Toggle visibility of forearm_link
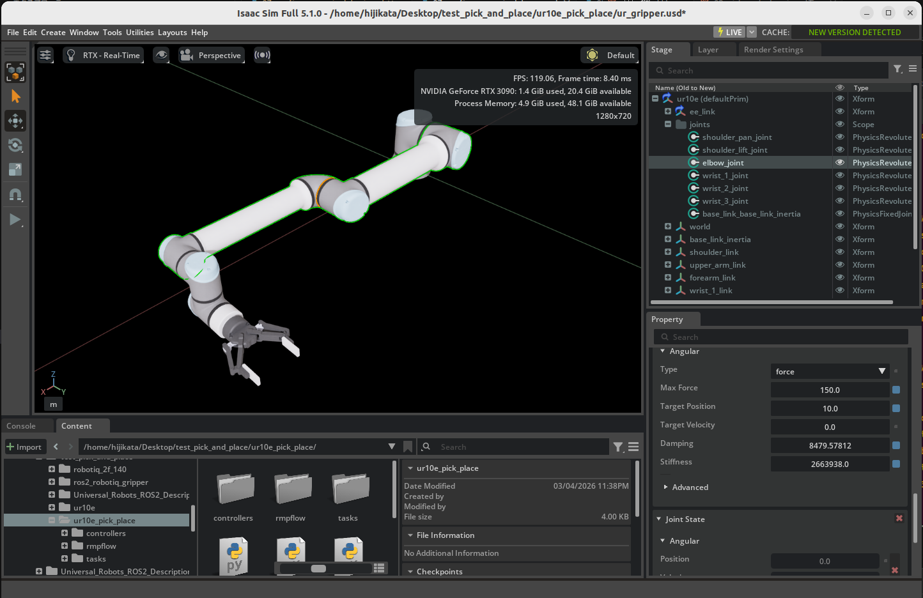Viewport: 923px width, 598px height. pos(840,277)
